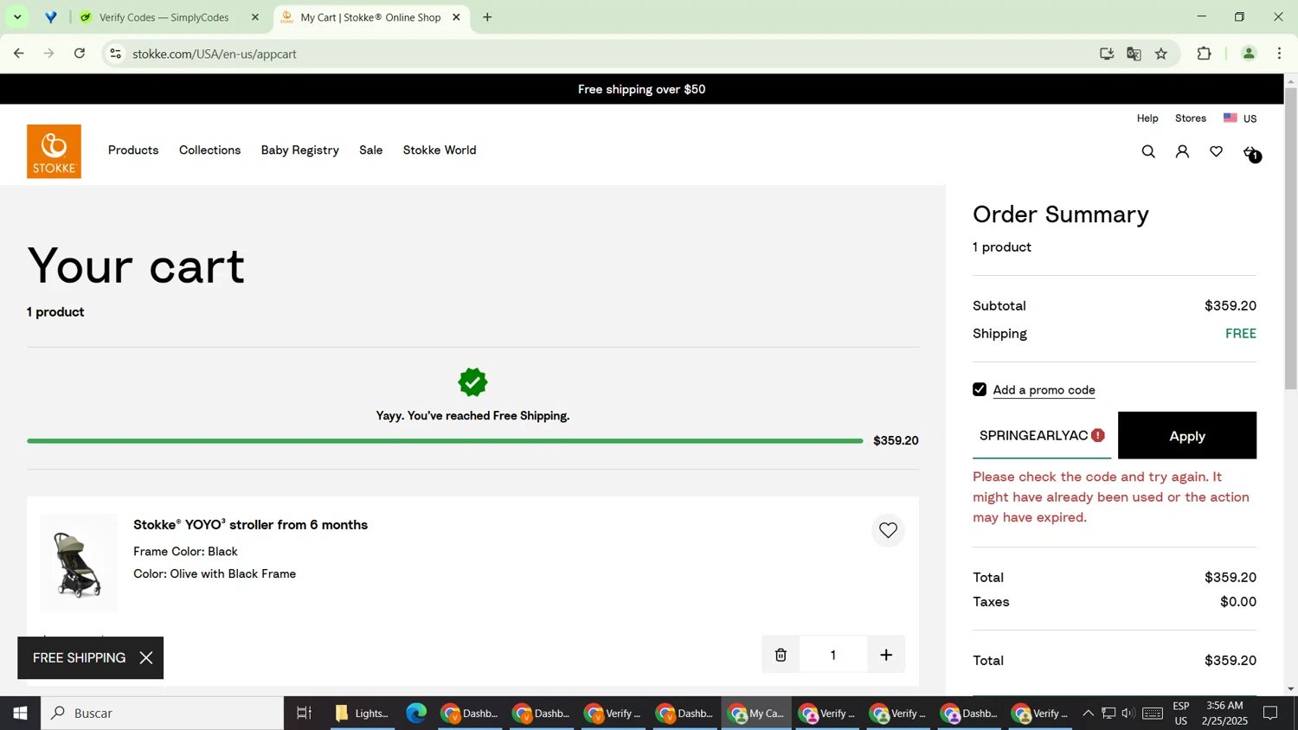Remove stroller with trash icon

click(x=781, y=655)
